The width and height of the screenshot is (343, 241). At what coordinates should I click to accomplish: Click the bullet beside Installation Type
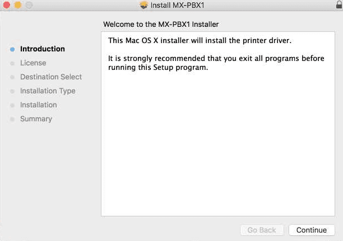12,91
